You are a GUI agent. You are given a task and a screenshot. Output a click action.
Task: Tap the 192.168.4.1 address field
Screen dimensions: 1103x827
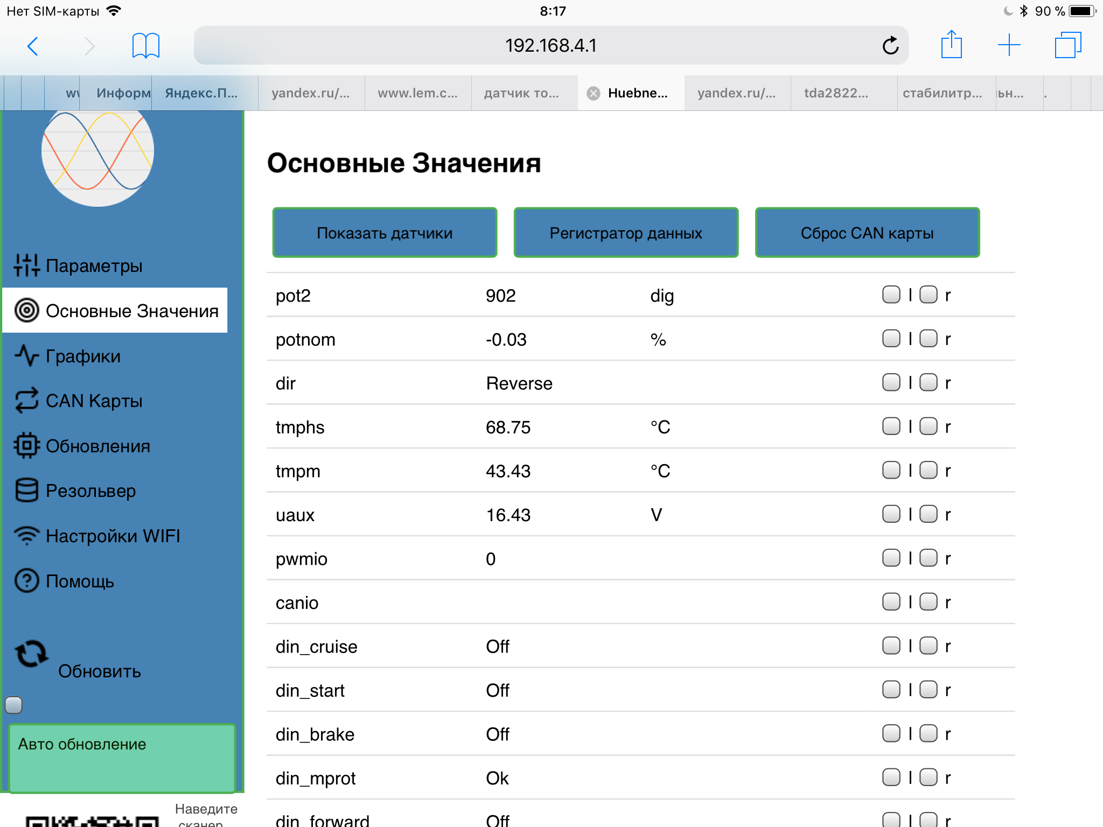click(550, 45)
